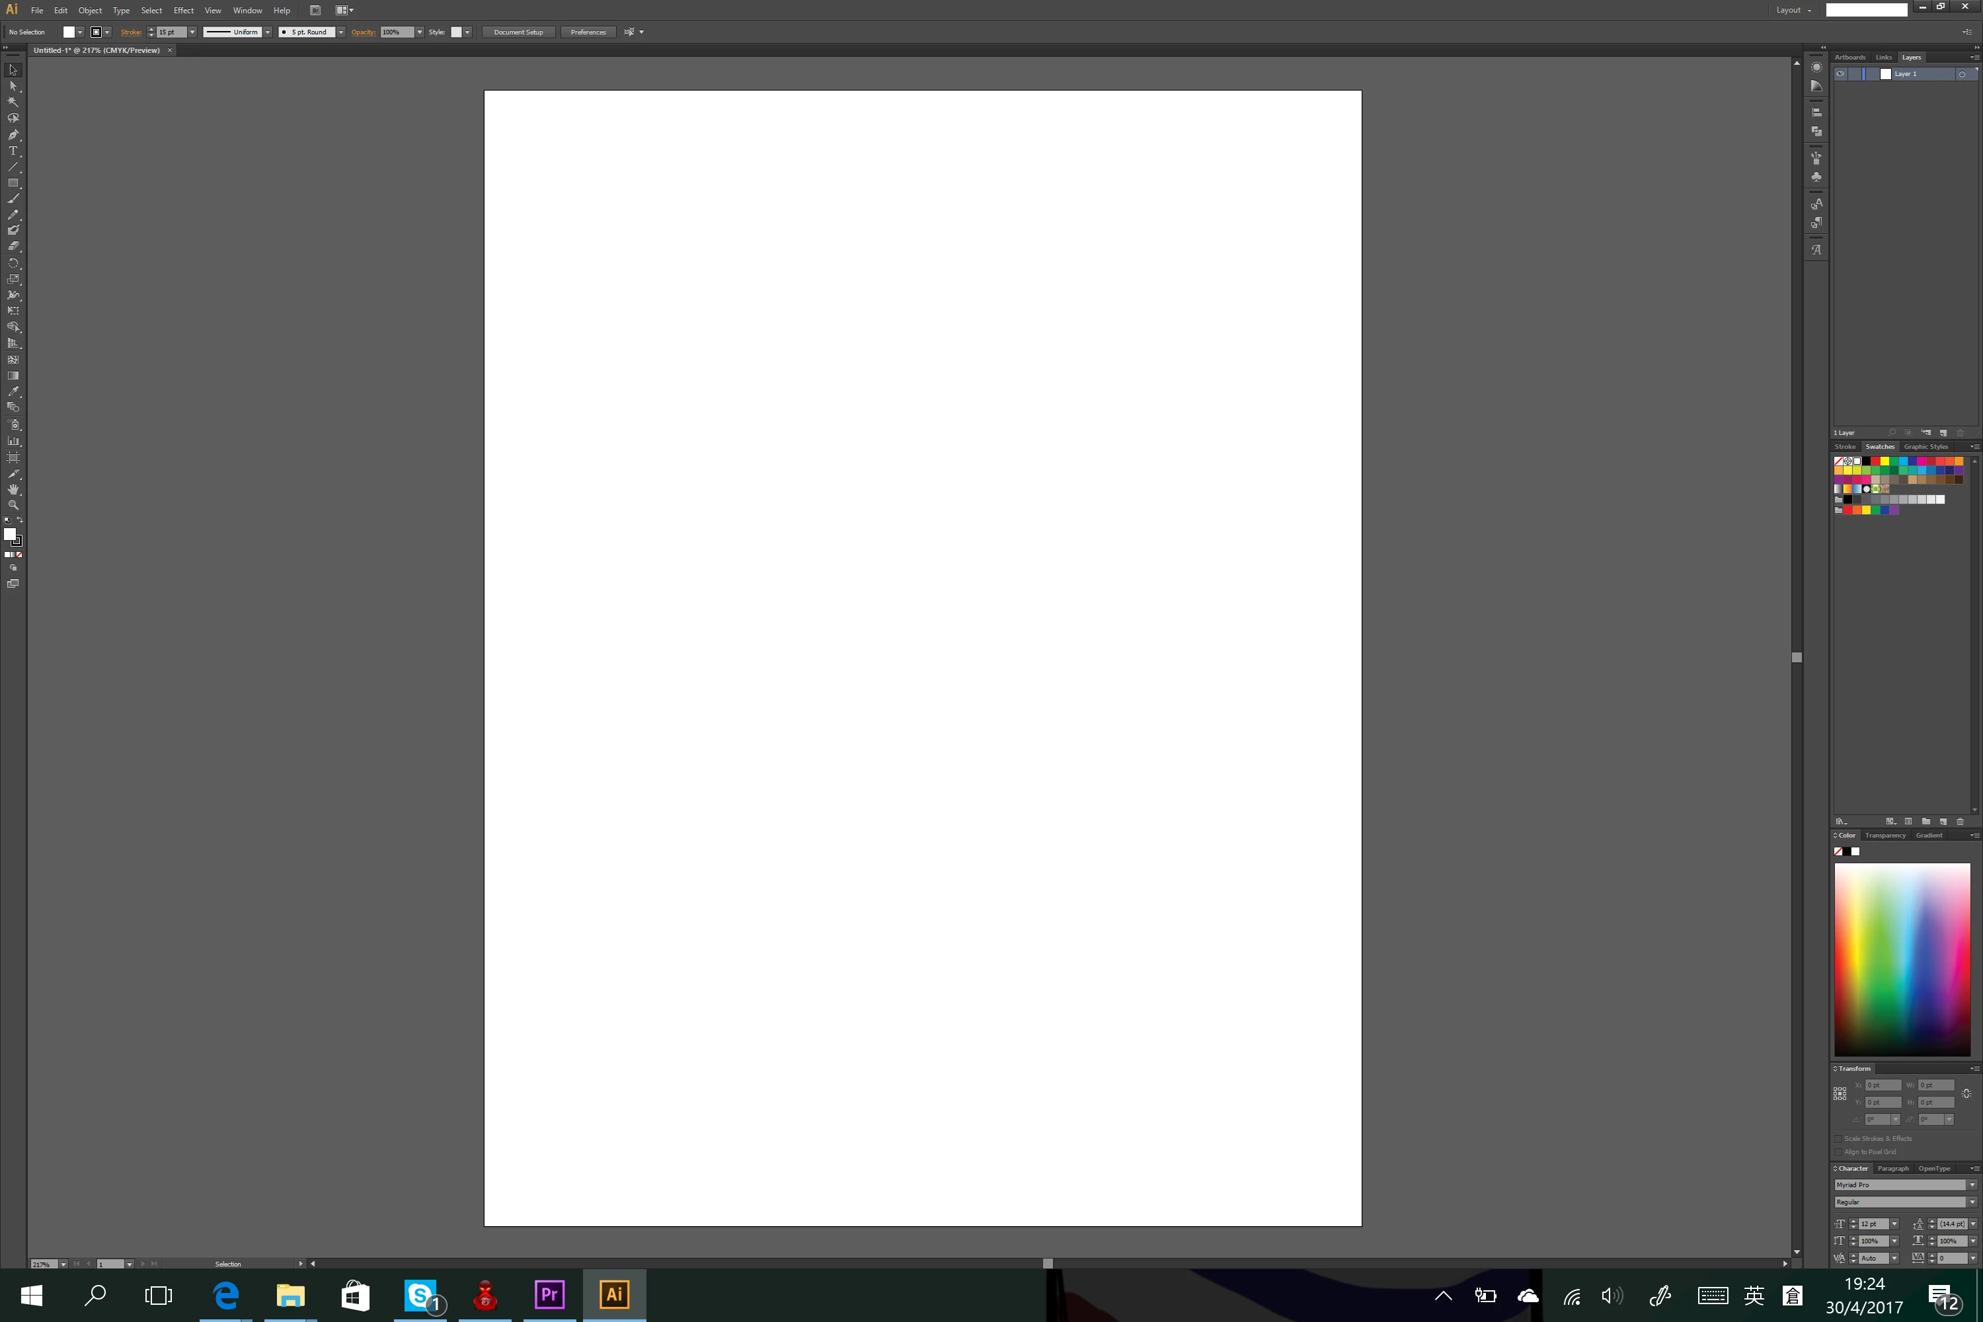Image resolution: width=1983 pixels, height=1322 pixels.
Task: Select the Hand tool
Action: [13, 489]
